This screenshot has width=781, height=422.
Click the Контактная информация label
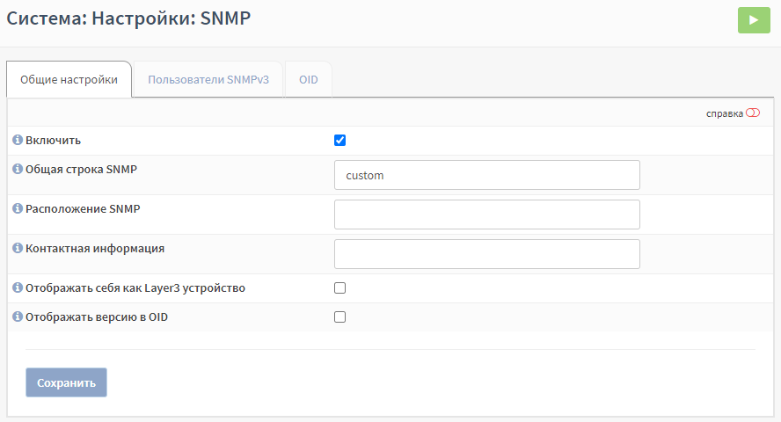(95, 248)
